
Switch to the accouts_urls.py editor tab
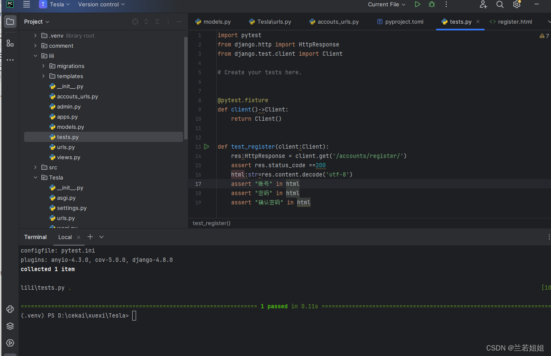coord(334,22)
